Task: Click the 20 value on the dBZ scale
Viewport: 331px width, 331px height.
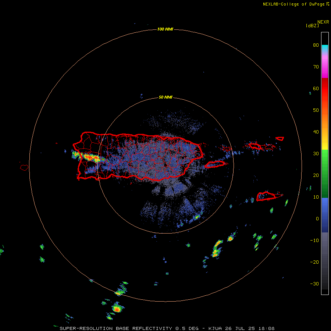Action: [x=316, y=175]
